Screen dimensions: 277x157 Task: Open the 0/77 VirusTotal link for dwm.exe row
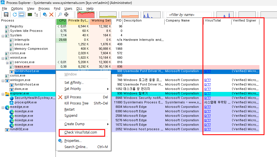tap(207, 89)
